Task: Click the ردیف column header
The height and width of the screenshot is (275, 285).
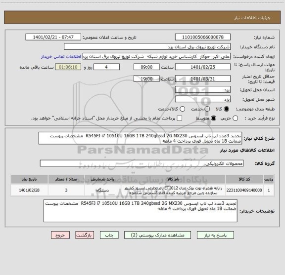Action: pos(269,179)
